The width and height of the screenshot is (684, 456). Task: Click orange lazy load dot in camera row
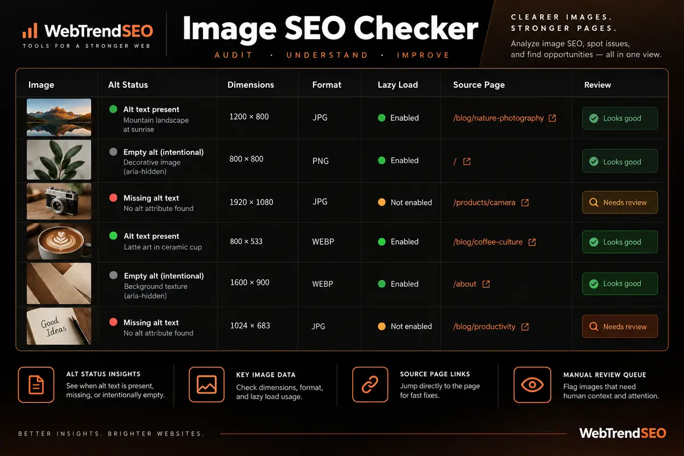pos(382,202)
